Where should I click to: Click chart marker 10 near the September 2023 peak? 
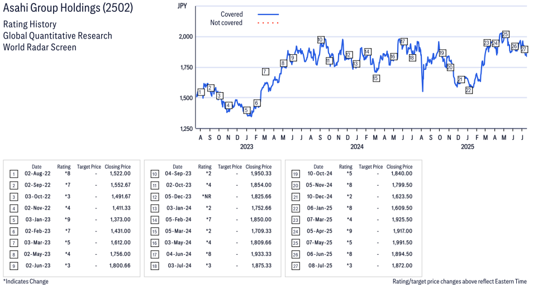click(320, 40)
